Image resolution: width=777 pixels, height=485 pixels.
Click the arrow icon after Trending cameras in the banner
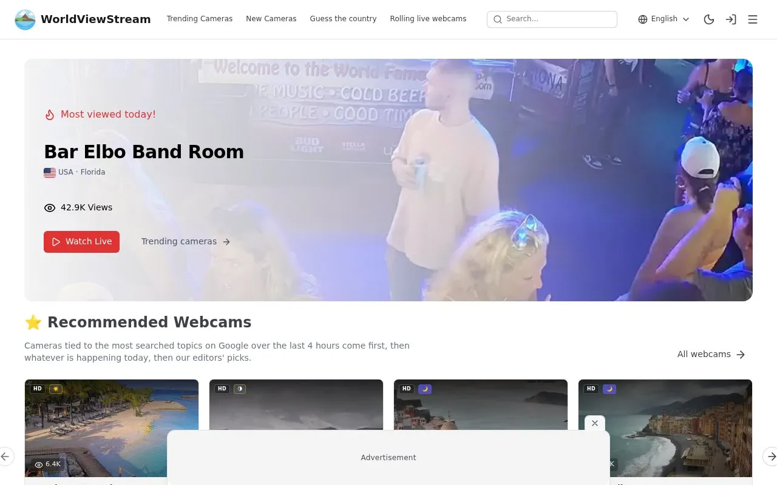pos(226,242)
